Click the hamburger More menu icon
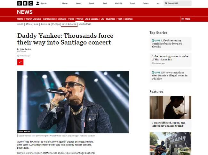 coord(182,19)
